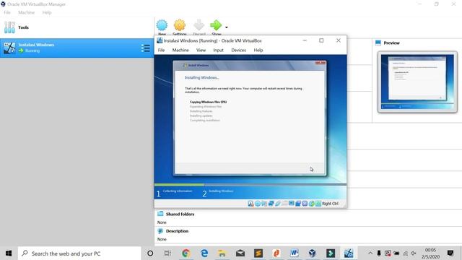The width and height of the screenshot is (462, 260).
Task: Click the New machine toolbar icon
Action: pos(162,25)
